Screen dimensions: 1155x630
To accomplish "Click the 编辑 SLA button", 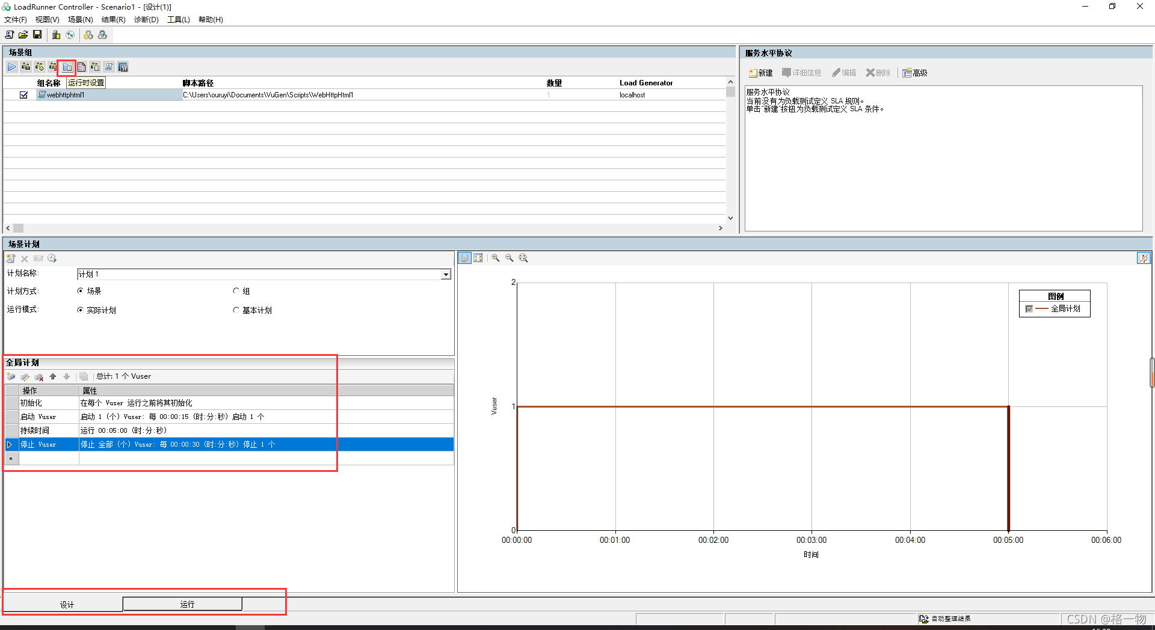I will [844, 73].
